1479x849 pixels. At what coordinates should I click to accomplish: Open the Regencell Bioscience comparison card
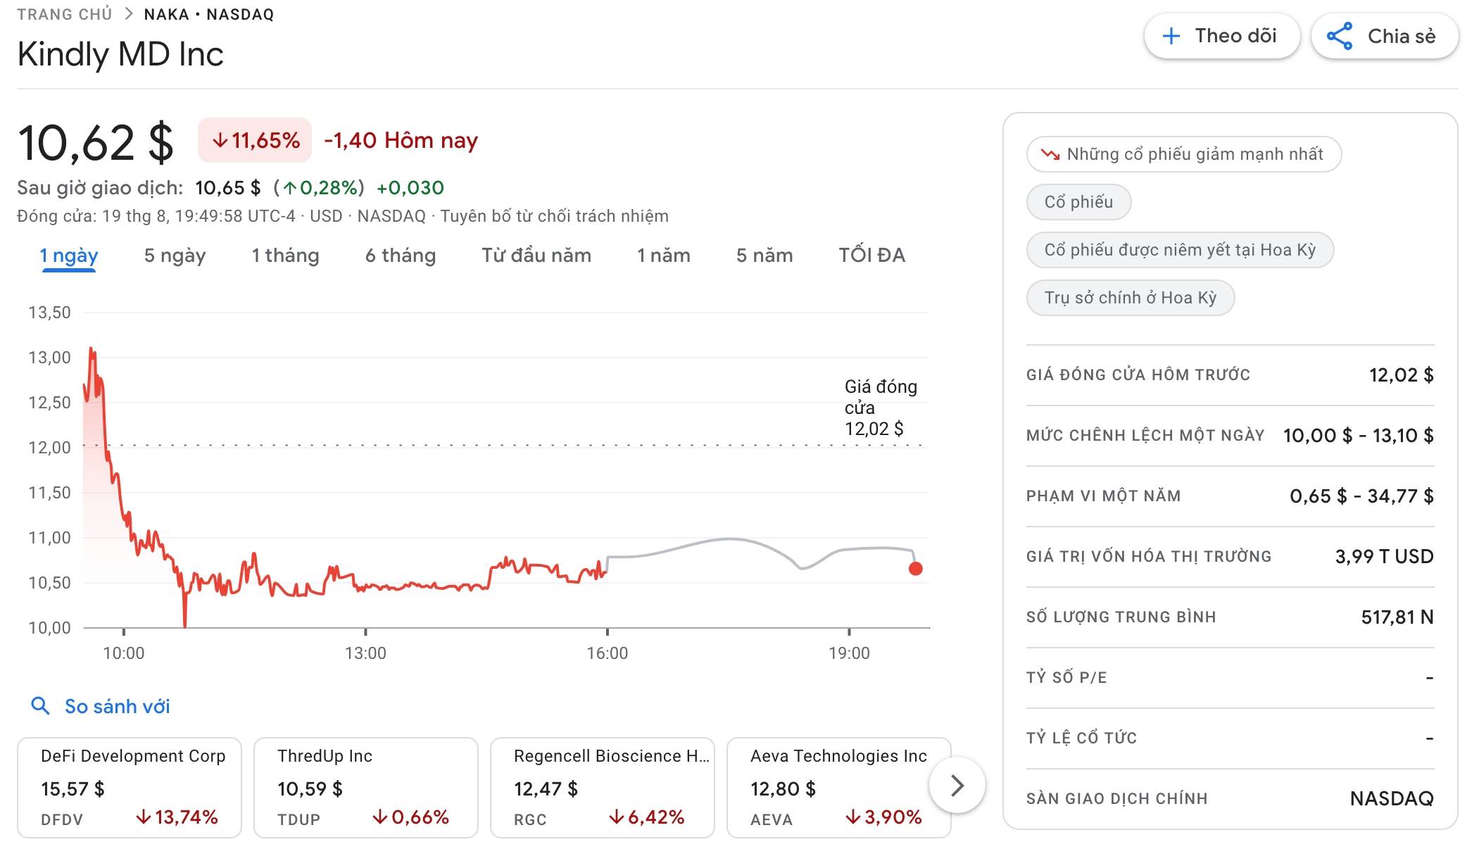603,787
